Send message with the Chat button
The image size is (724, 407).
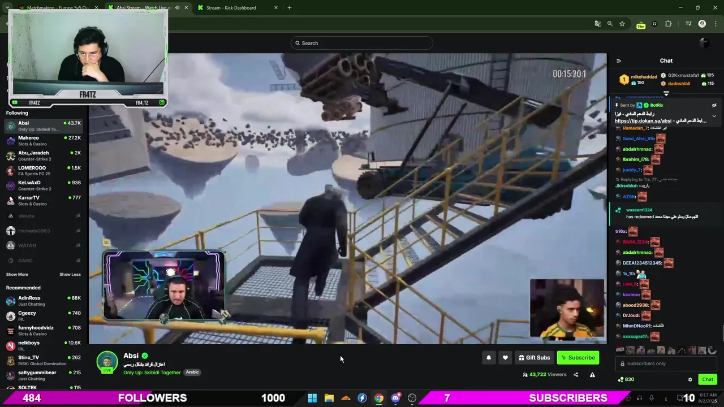click(708, 379)
